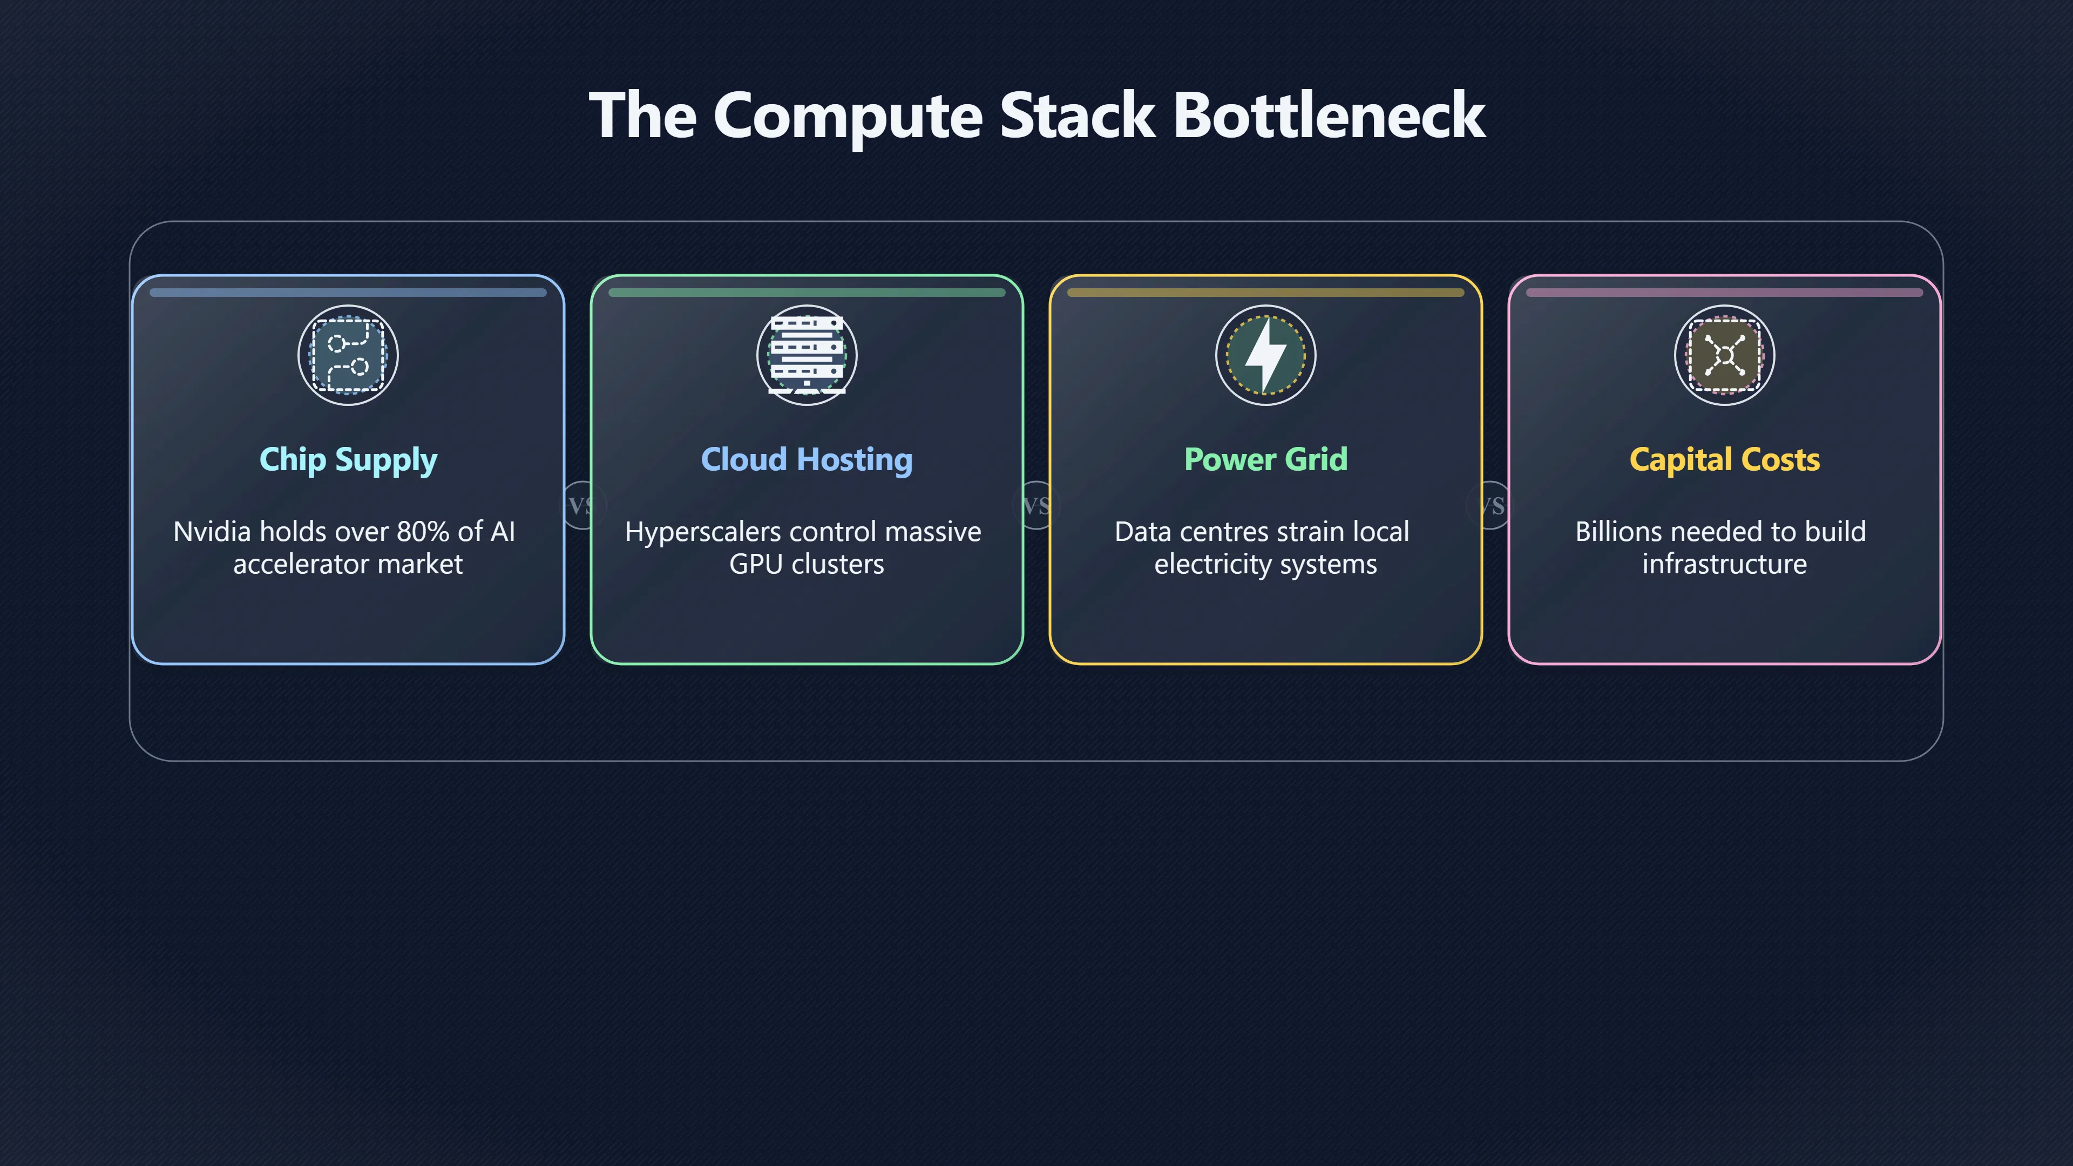Select the Power Grid heading
Screen dimensions: 2073x1166
pos(1265,459)
